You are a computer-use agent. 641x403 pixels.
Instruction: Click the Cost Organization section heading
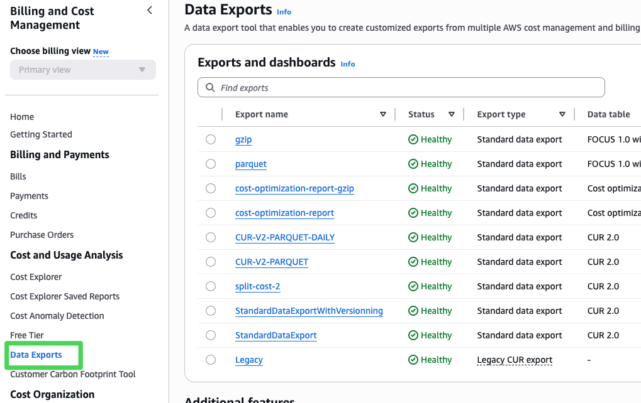coord(52,394)
